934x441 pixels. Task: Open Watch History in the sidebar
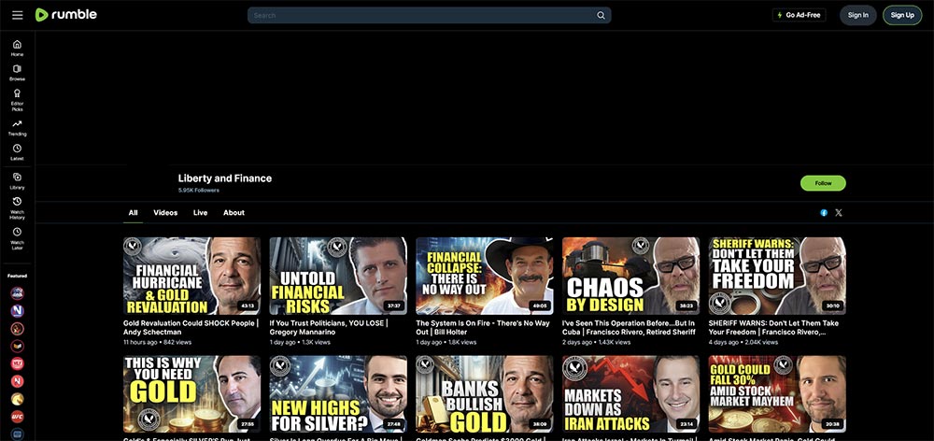tap(17, 208)
